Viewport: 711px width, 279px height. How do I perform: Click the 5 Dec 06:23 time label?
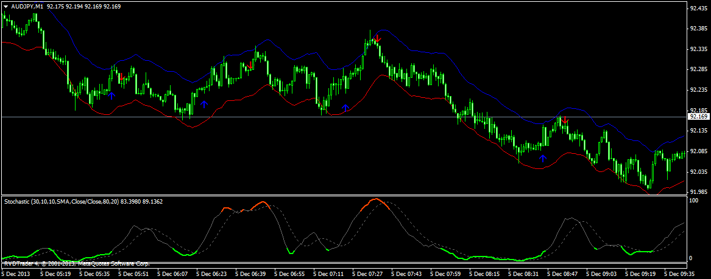pos(211,274)
